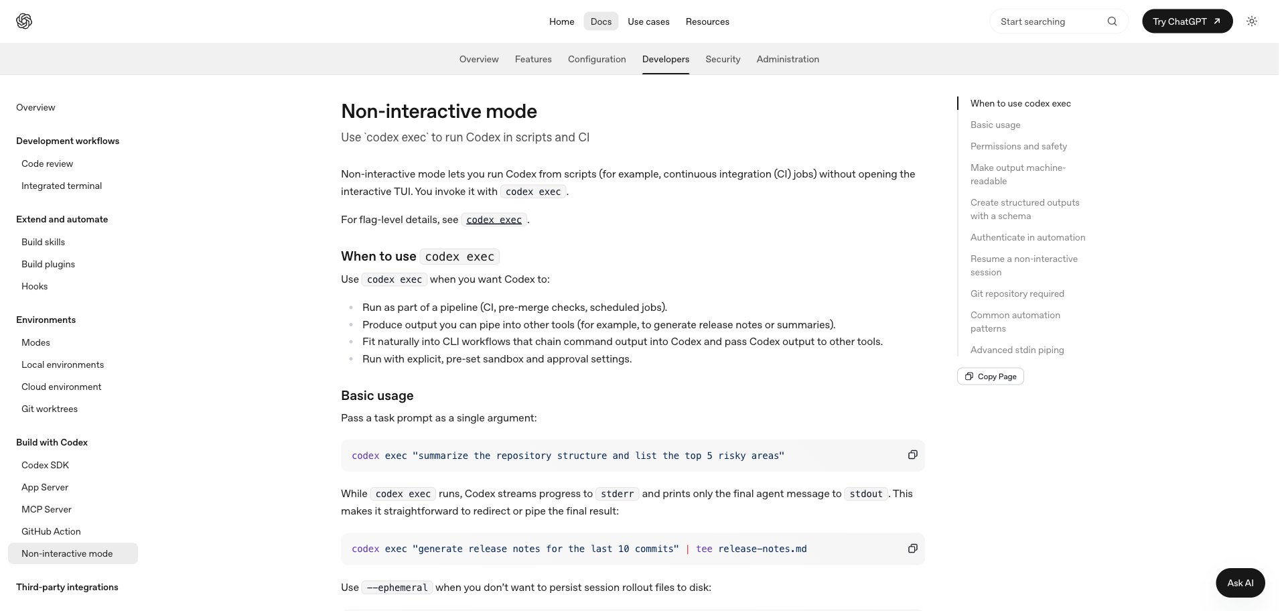The image size is (1286, 611).
Task: Open Code review in sidebar
Action: click(x=47, y=163)
